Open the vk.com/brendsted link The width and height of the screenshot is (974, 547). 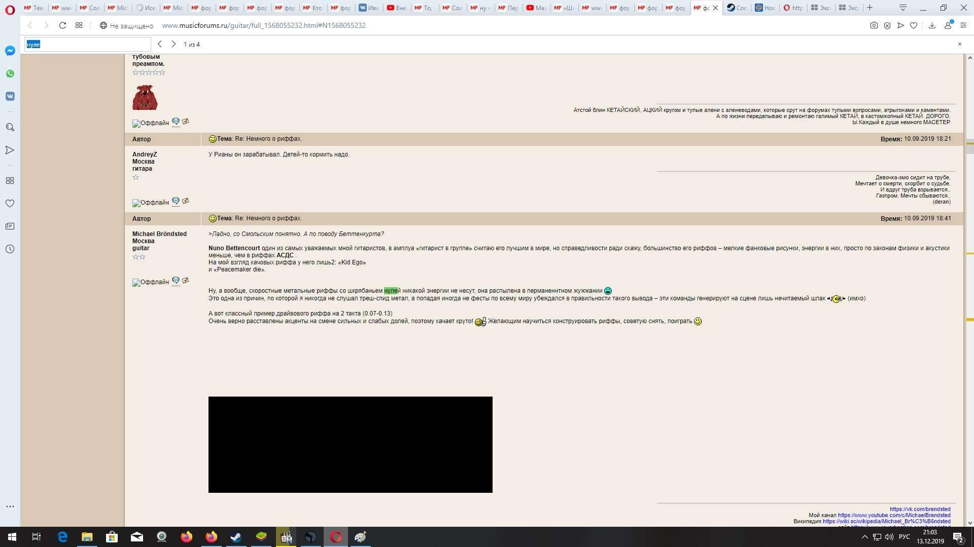pyautogui.click(x=920, y=509)
